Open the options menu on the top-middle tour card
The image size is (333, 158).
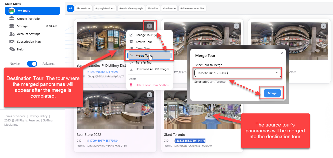[236, 26]
